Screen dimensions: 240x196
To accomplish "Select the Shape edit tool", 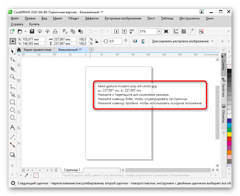I will (12, 60).
